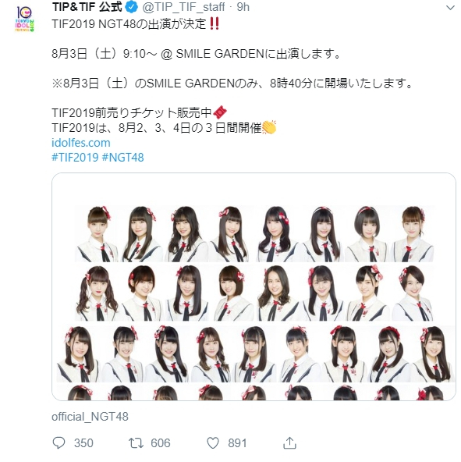Click the 350 replies count
This screenshot has width=461, height=462.
83,443
